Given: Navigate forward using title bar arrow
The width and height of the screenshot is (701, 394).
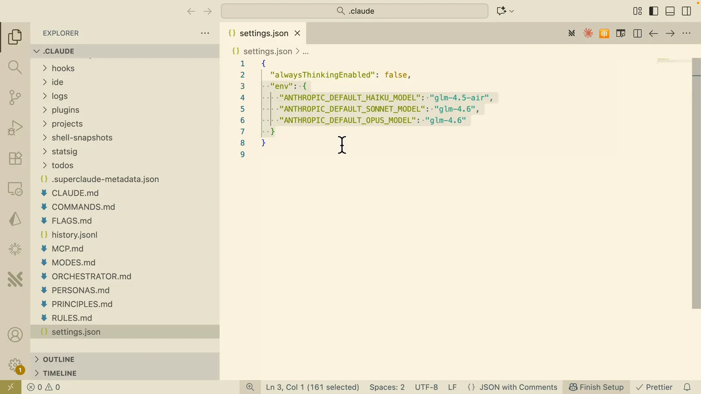Looking at the screenshot, I should pos(208,11).
